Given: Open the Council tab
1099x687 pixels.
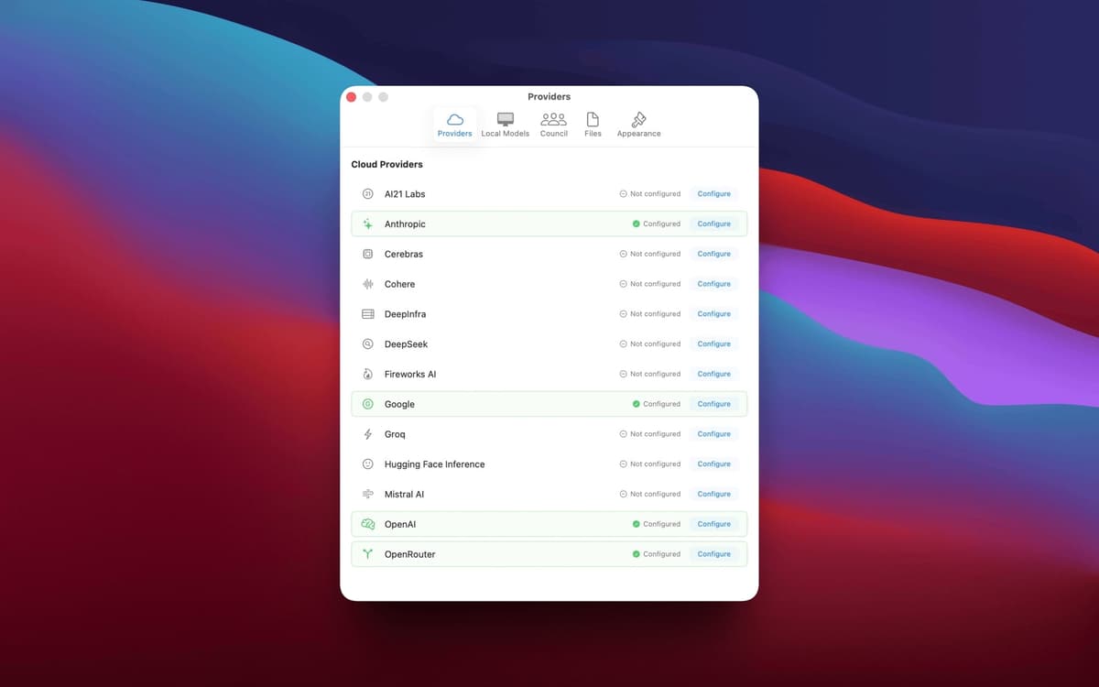Looking at the screenshot, I should click(x=553, y=125).
